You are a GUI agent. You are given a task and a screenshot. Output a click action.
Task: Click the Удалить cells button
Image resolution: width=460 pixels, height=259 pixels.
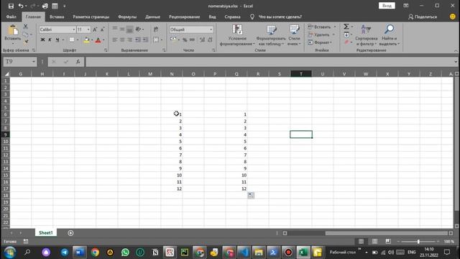tap(322, 35)
